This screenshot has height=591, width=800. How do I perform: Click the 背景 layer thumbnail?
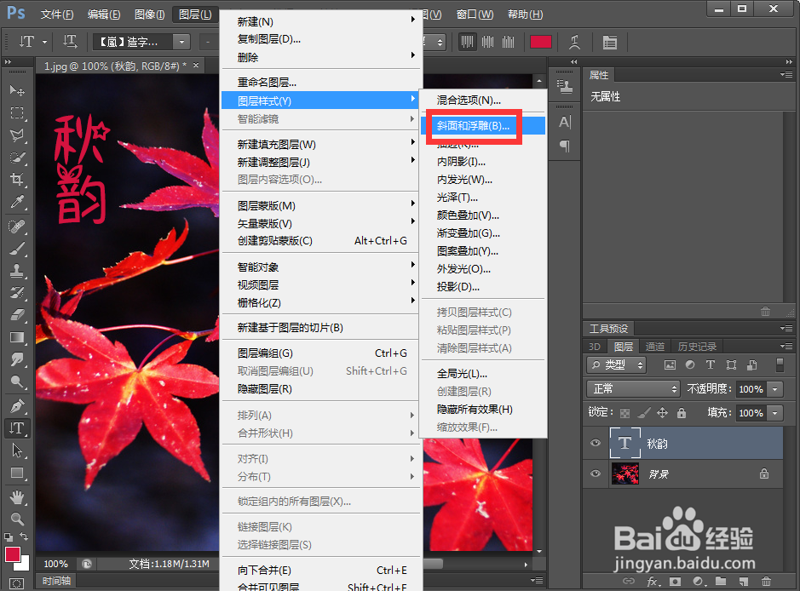pyautogui.click(x=624, y=474)
